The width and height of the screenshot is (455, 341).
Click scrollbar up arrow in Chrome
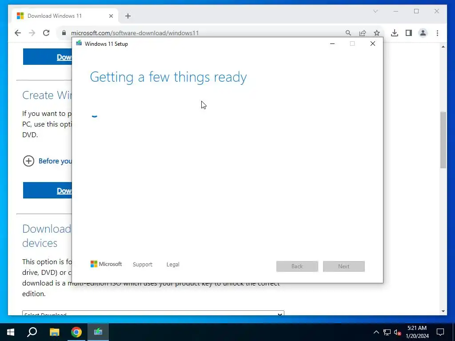(x=443, y=47)
